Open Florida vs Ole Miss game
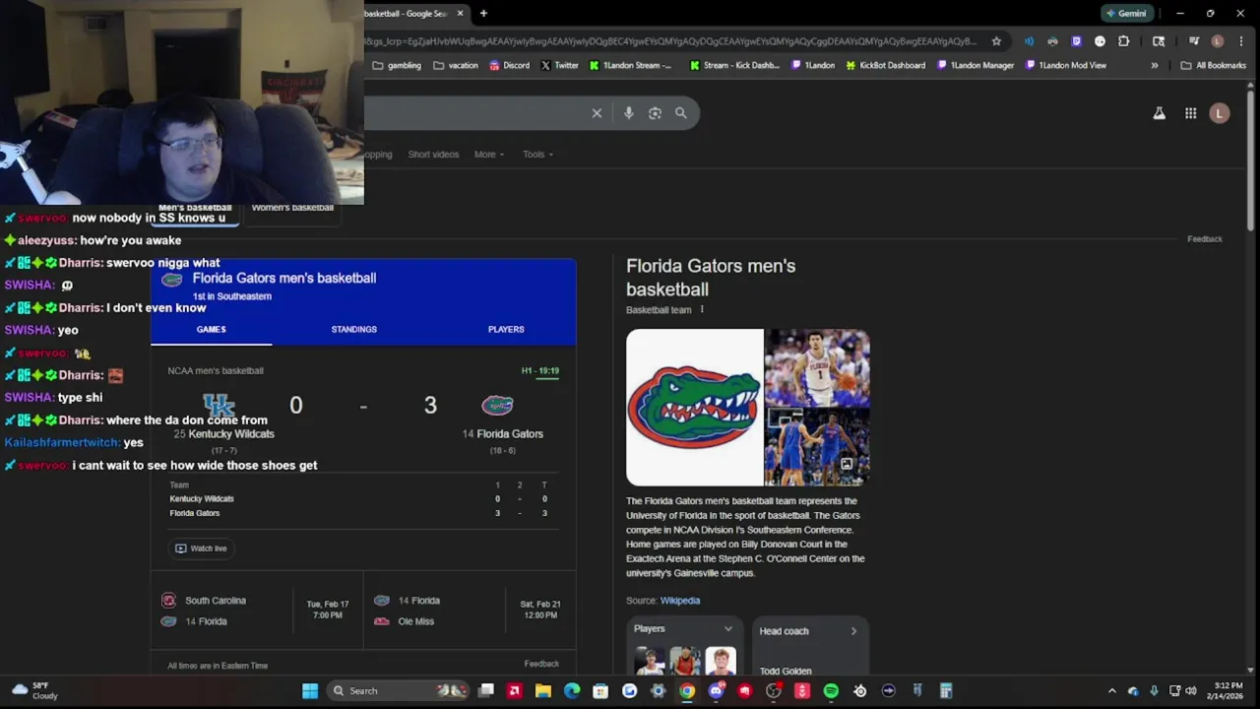The height and width of the screenshot is (709, 1260). pos(470,611)
